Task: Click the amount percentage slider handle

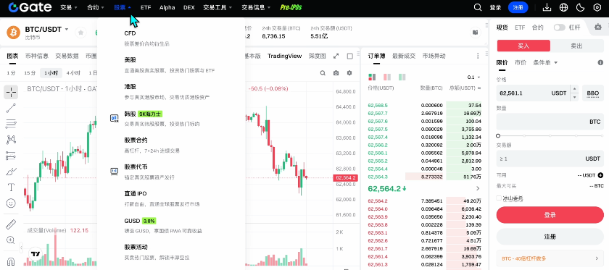Action: tap(498, 136)
